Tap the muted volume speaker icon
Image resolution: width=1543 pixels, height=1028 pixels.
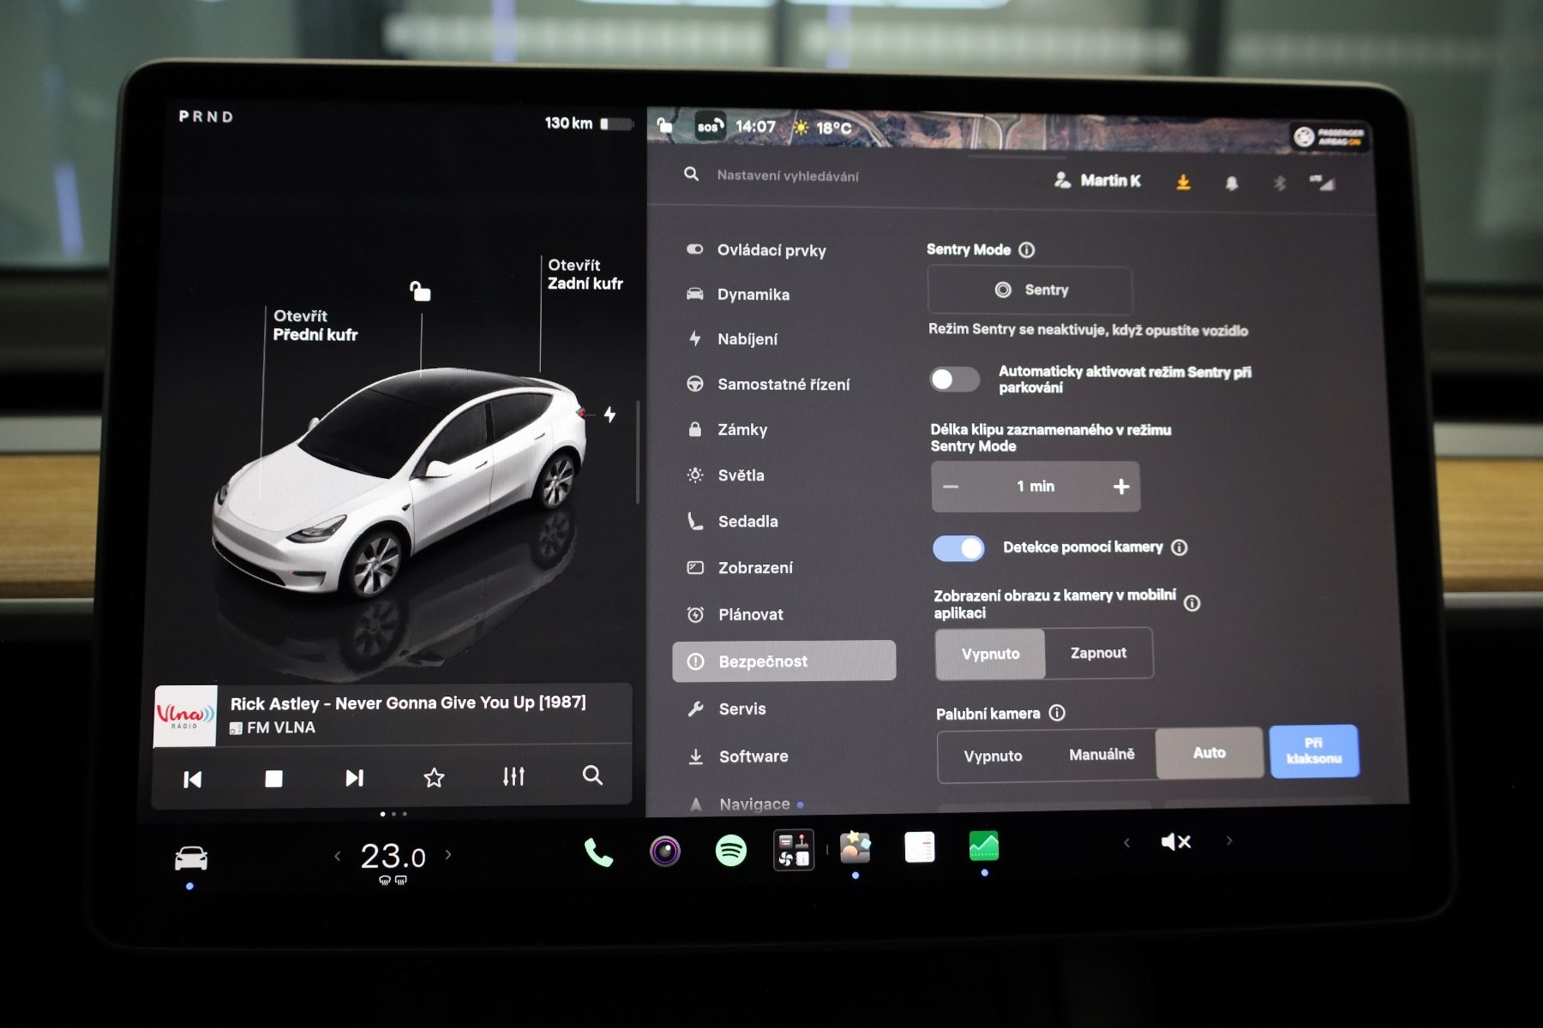click(1175, 842)
